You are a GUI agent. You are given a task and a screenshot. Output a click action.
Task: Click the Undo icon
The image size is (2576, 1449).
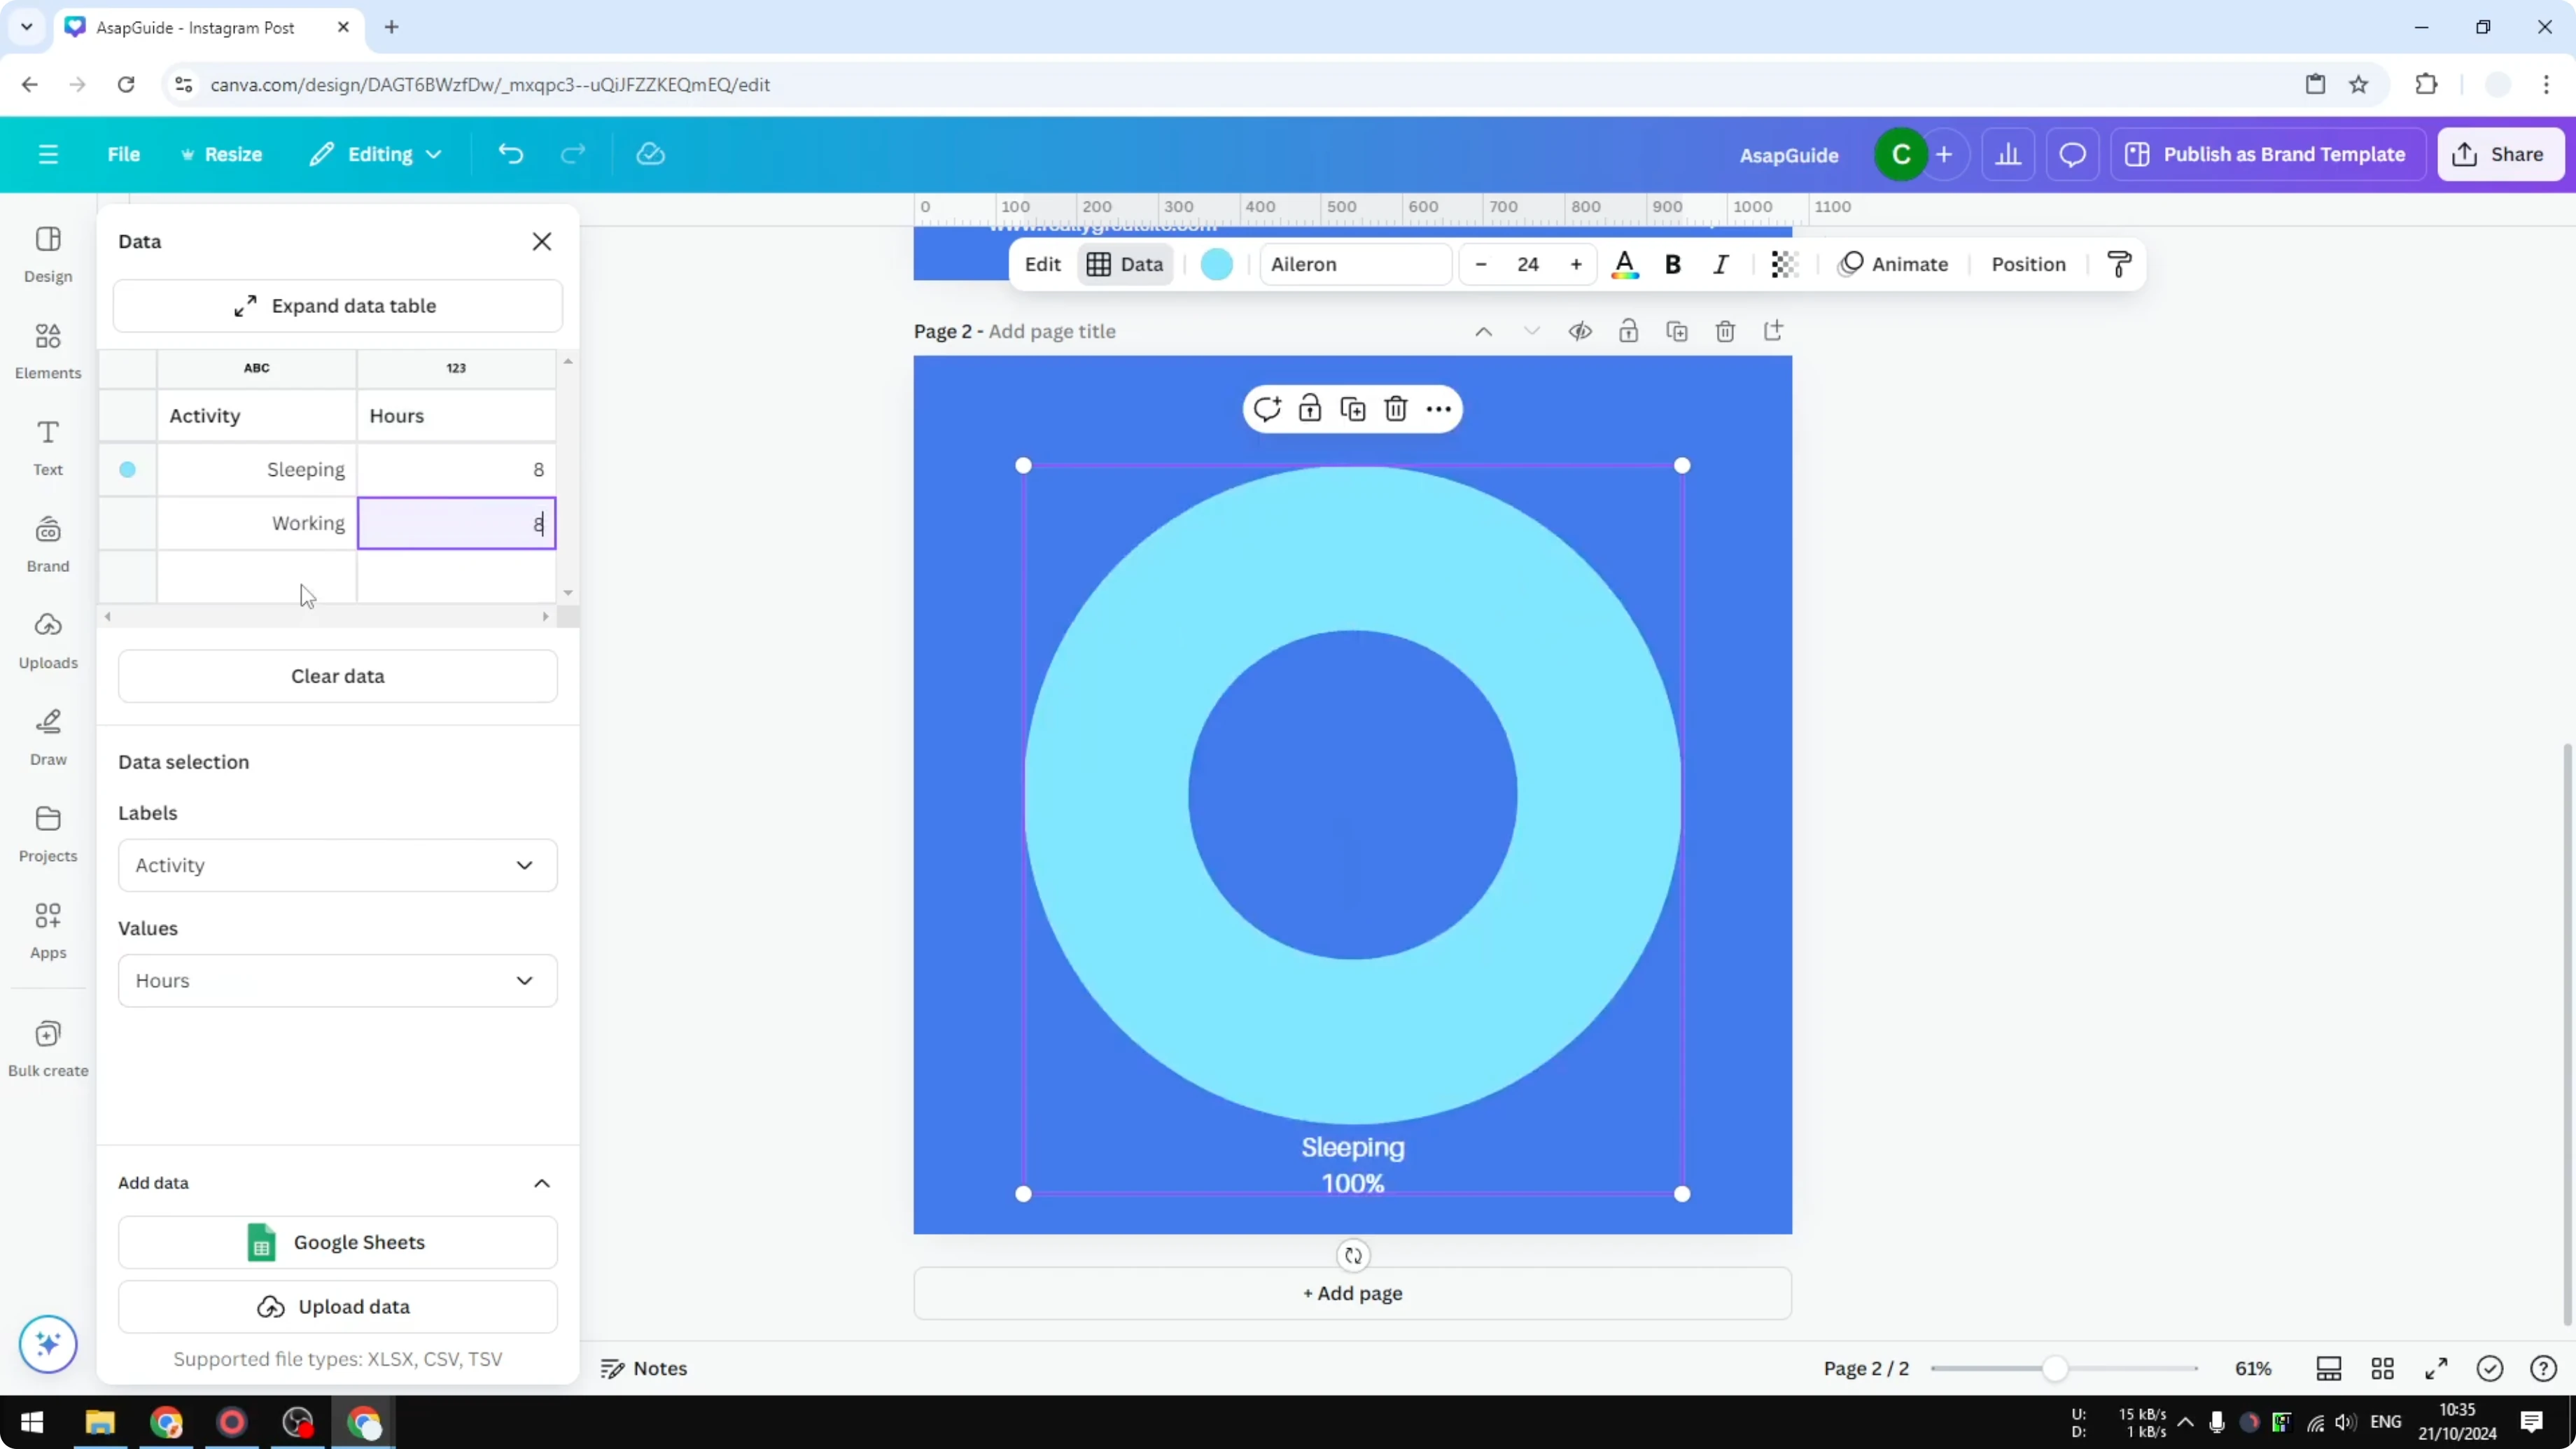[x=510, y=153]
